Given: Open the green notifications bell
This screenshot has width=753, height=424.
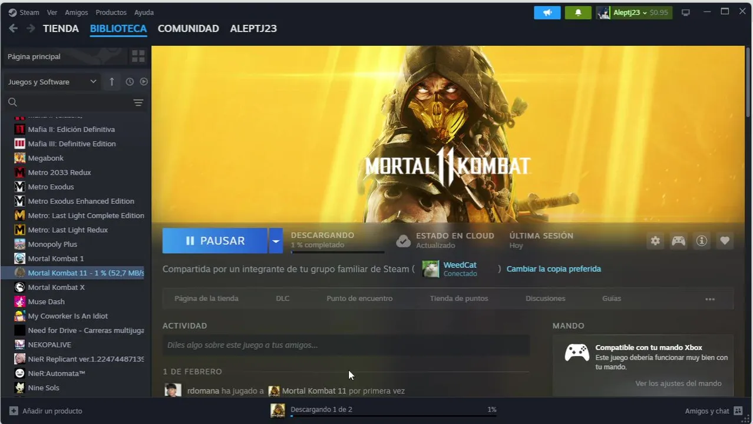Looking at the screenshot, I should pos(578,12).
